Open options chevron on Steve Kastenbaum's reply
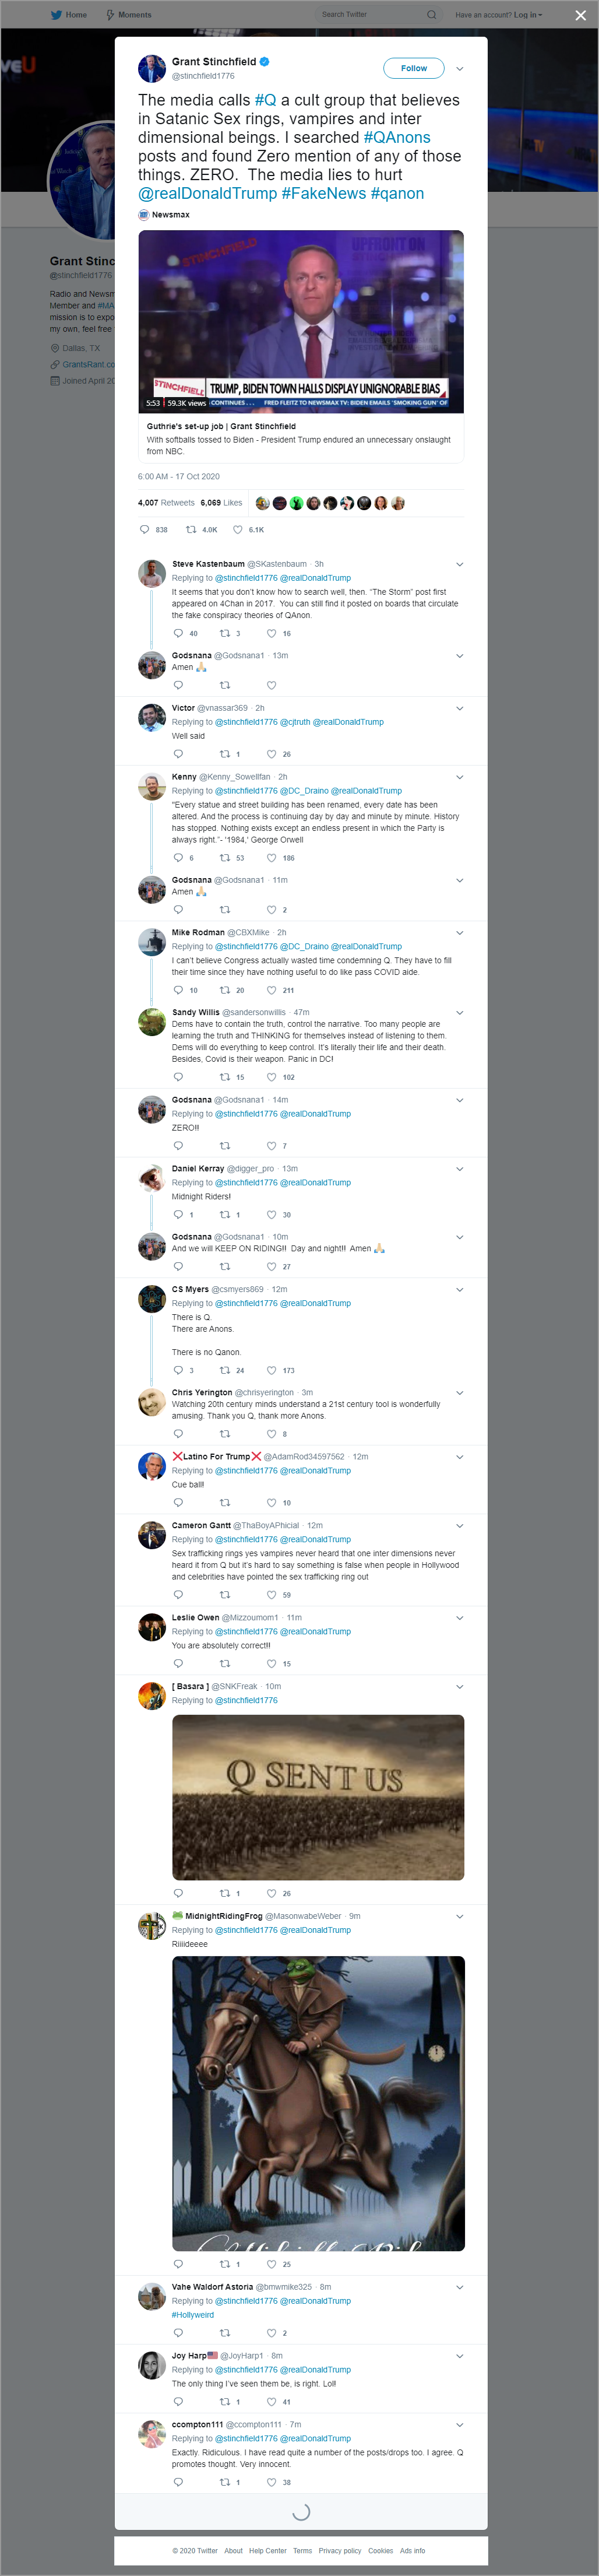This screenshot has height=2576, width=599. [460, 564]
